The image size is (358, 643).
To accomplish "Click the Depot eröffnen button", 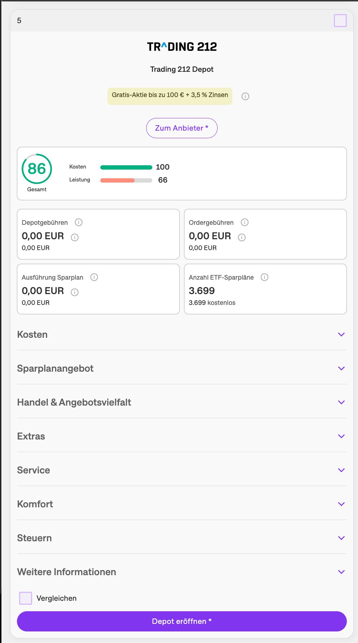I will (x=182, y=621).
